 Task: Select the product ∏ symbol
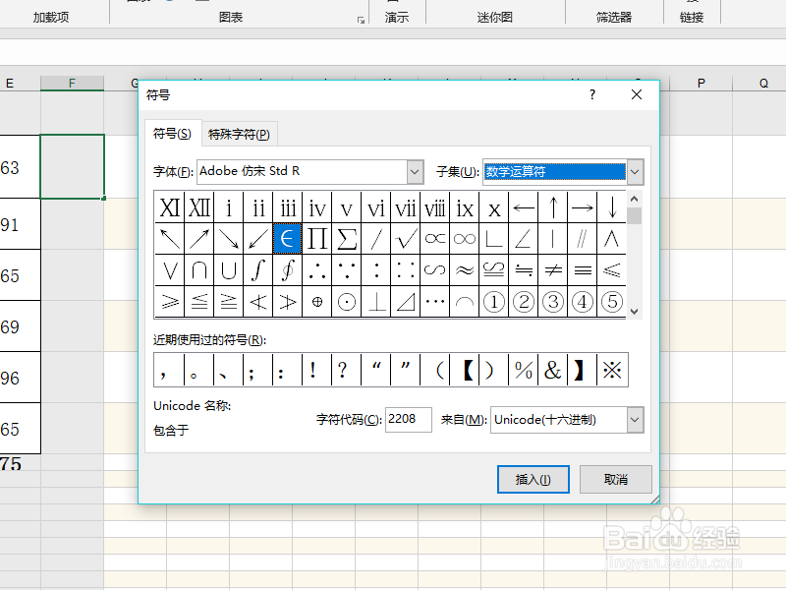click(x=316, y=237)
